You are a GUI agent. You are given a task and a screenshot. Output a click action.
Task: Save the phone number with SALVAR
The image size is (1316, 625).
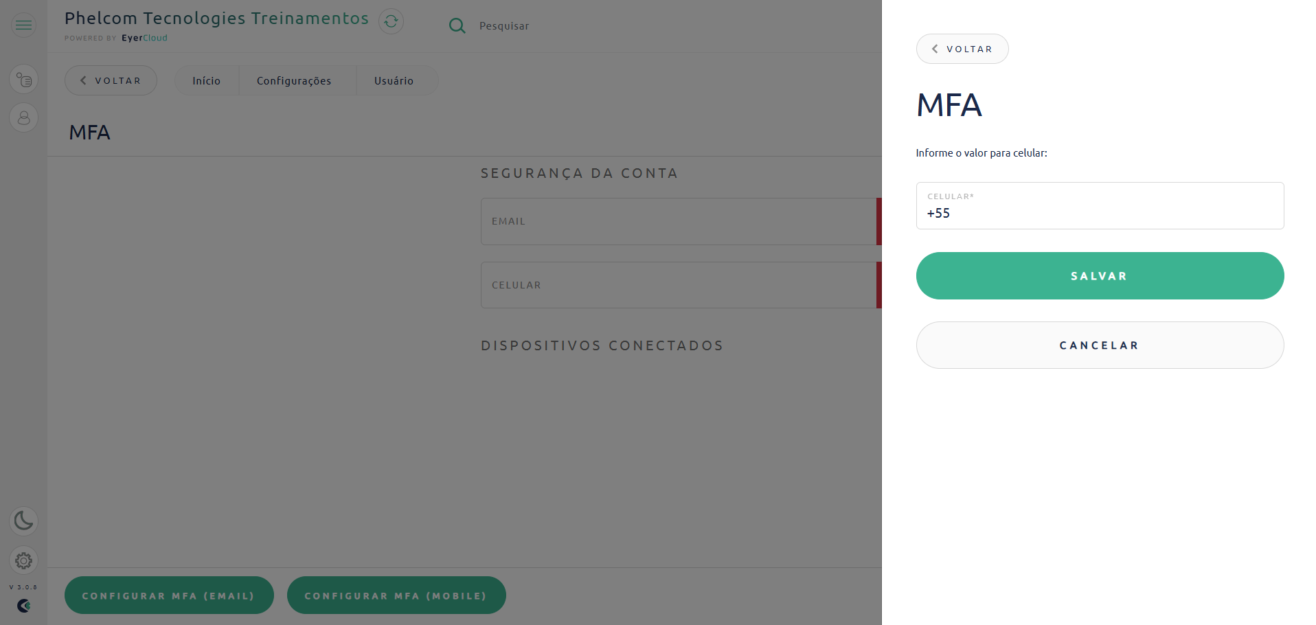1100,276
